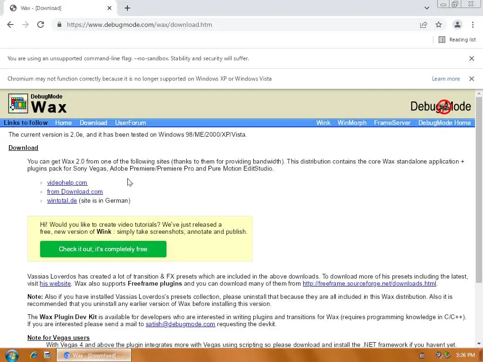The height and width of the screenshot is (362, 483).
Task: Open the Reading list panel
Action: click(x=457, y=40)
